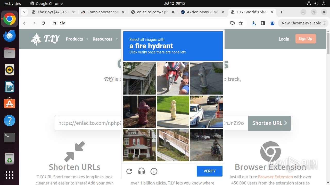Open Help from the dock
This screenshot has width=330, height=185.
click(x=10, y=121)
